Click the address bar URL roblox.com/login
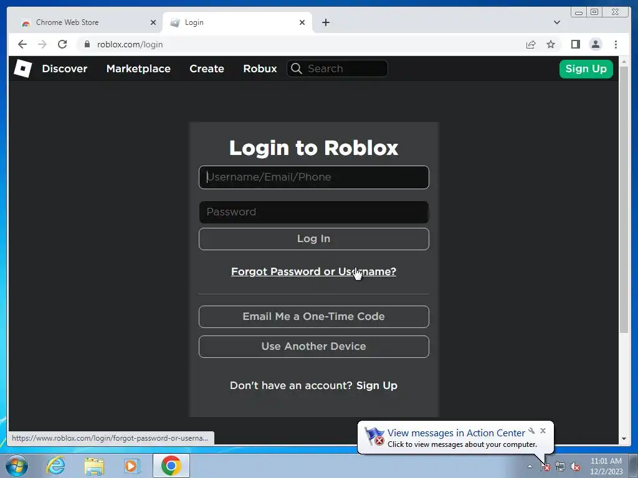 130,44
